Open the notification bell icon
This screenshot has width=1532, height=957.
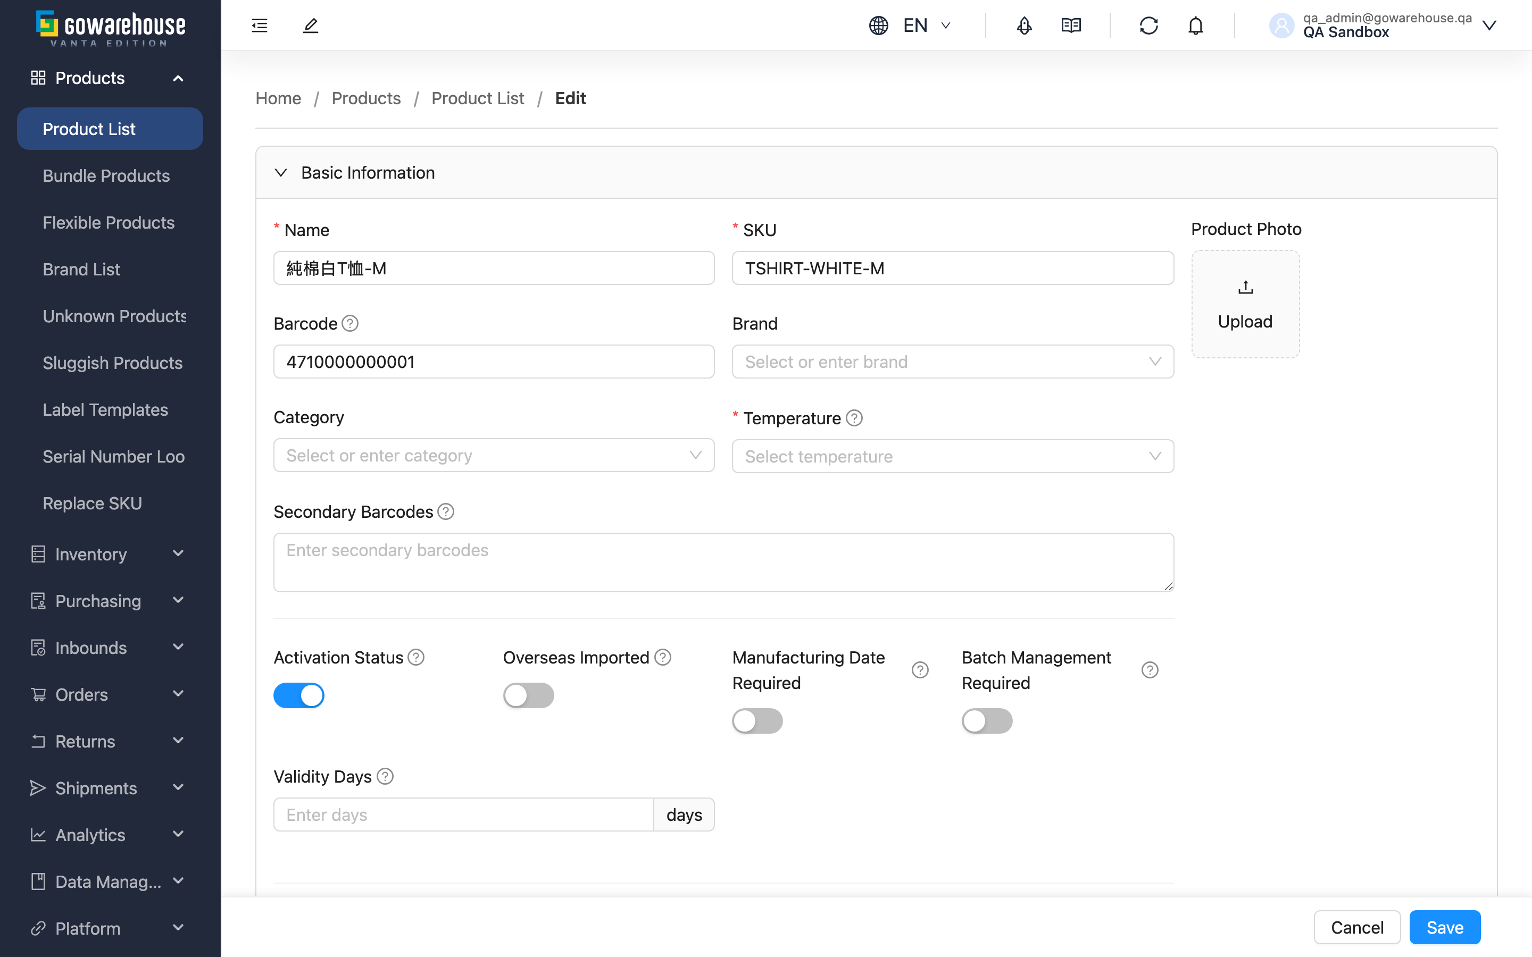(x=1195, y=26)
